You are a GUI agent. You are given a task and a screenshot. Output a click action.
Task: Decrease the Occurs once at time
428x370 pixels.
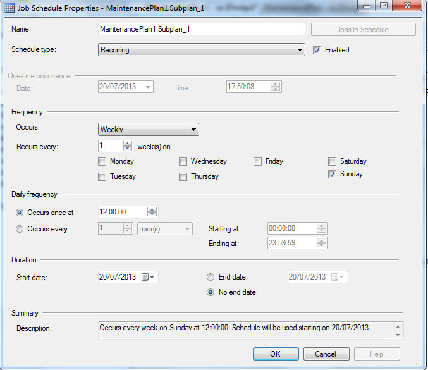152,215
